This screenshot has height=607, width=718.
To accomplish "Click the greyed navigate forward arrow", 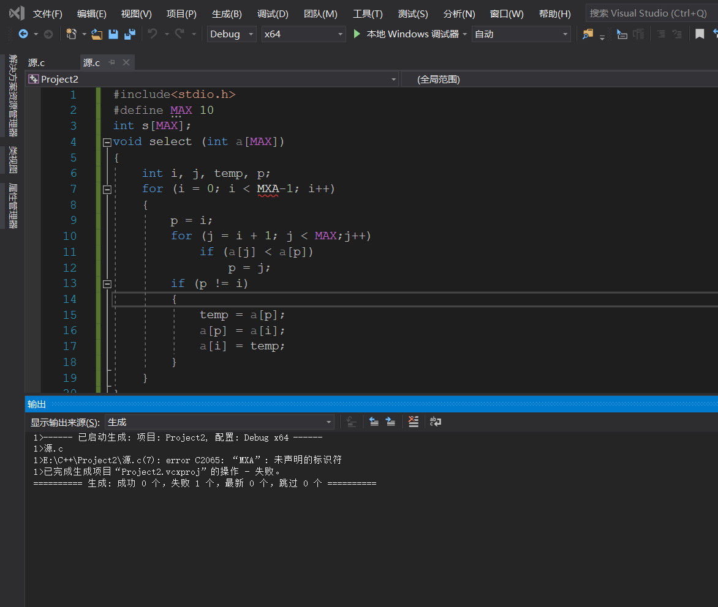I will (x=48, y=34).
